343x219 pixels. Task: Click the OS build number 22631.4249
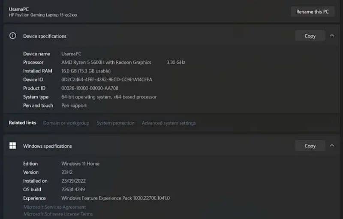[x=73, y=189]
